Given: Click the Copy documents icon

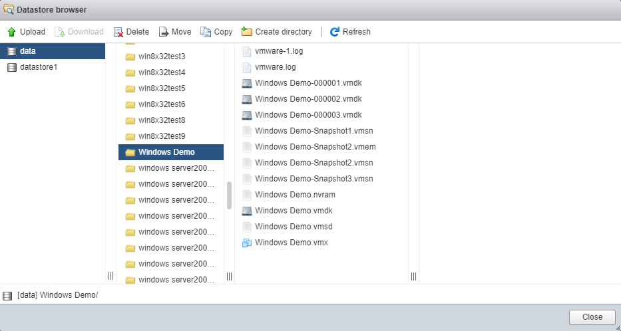Looking at the screenshot, I should click(206, 32).
